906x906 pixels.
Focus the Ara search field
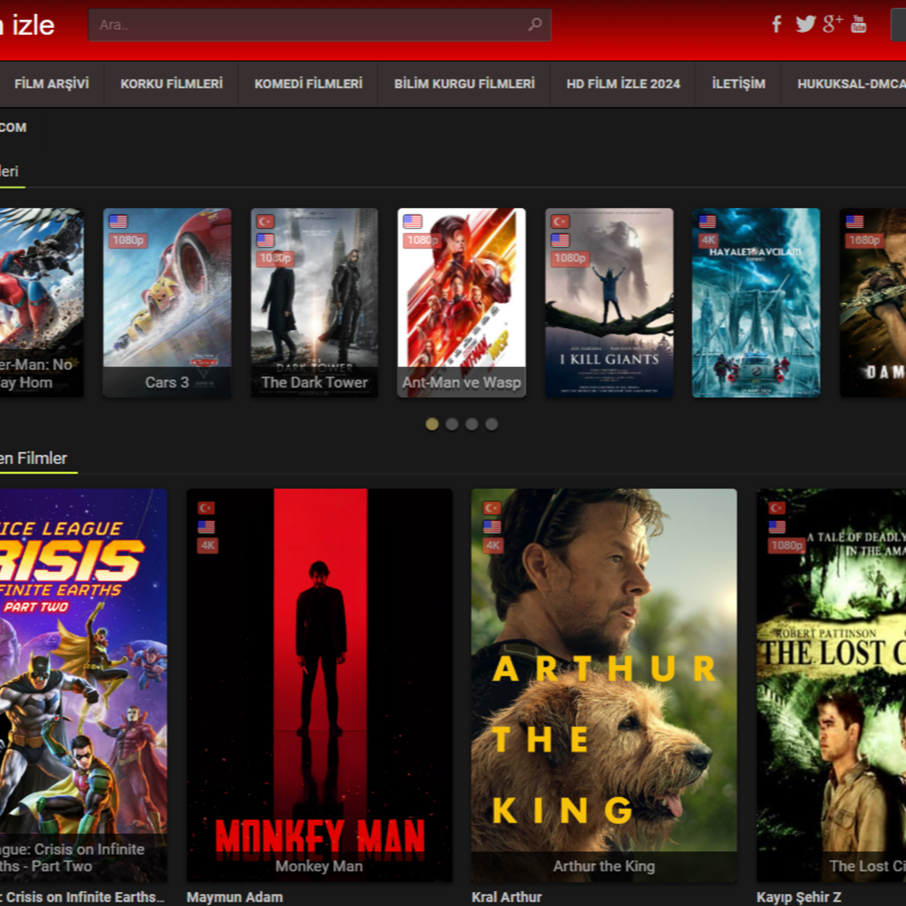(x=320, y=25)
